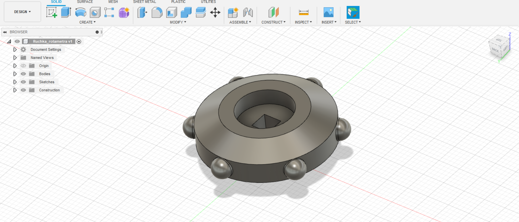The image size is (519, 222).
Task: Expand the Document Settings node
Action: coord(15,49)
